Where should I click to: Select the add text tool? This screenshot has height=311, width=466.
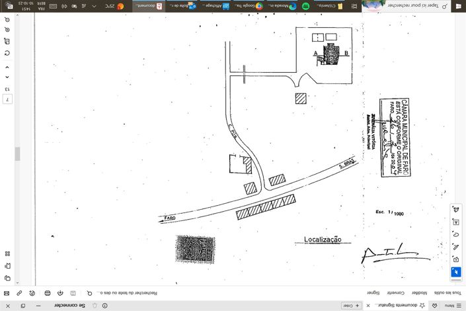(x=456, y=222)
